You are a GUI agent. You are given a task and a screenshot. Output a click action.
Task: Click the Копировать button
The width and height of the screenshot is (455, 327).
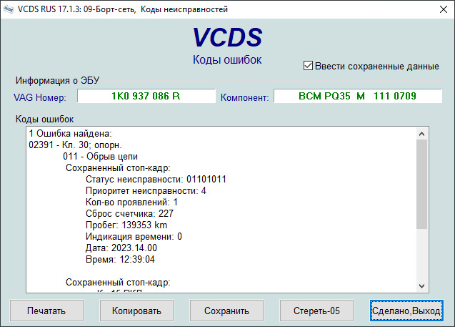pos(136,311)
